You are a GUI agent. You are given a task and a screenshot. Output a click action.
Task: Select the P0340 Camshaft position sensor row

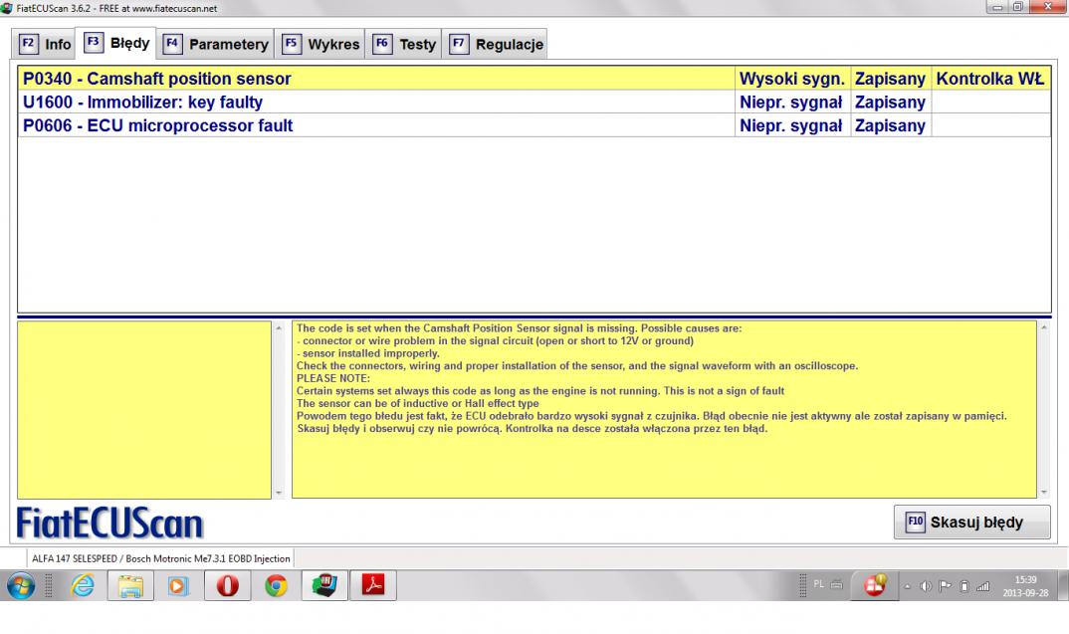(x=534, y=79)
